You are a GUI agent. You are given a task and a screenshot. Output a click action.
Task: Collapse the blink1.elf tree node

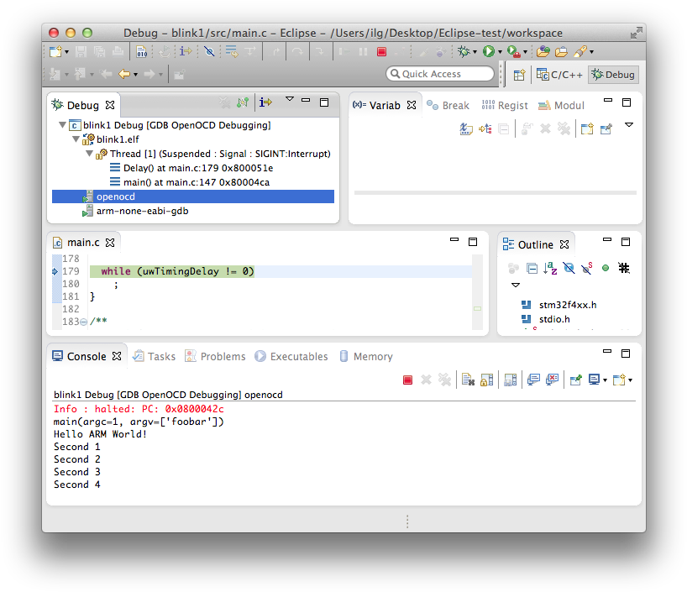coord(76,139)
